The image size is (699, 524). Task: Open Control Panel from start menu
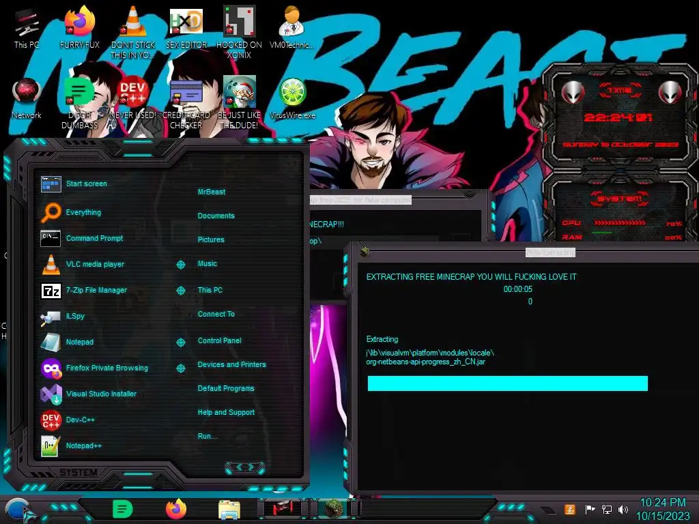(219, 340)
